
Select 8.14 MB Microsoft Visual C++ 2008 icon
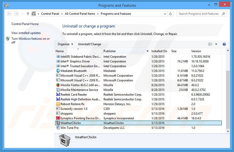(x=58, y=76)
